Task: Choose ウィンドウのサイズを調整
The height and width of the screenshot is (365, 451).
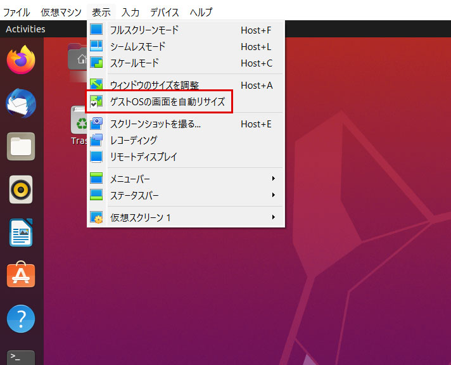Action: [x=186, y=85]
